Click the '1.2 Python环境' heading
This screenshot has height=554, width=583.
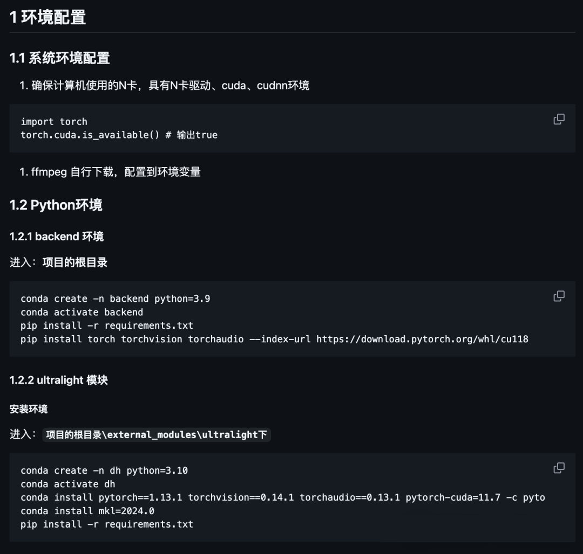56,205
